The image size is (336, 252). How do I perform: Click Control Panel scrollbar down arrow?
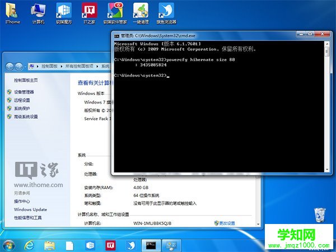pos(258,224)
